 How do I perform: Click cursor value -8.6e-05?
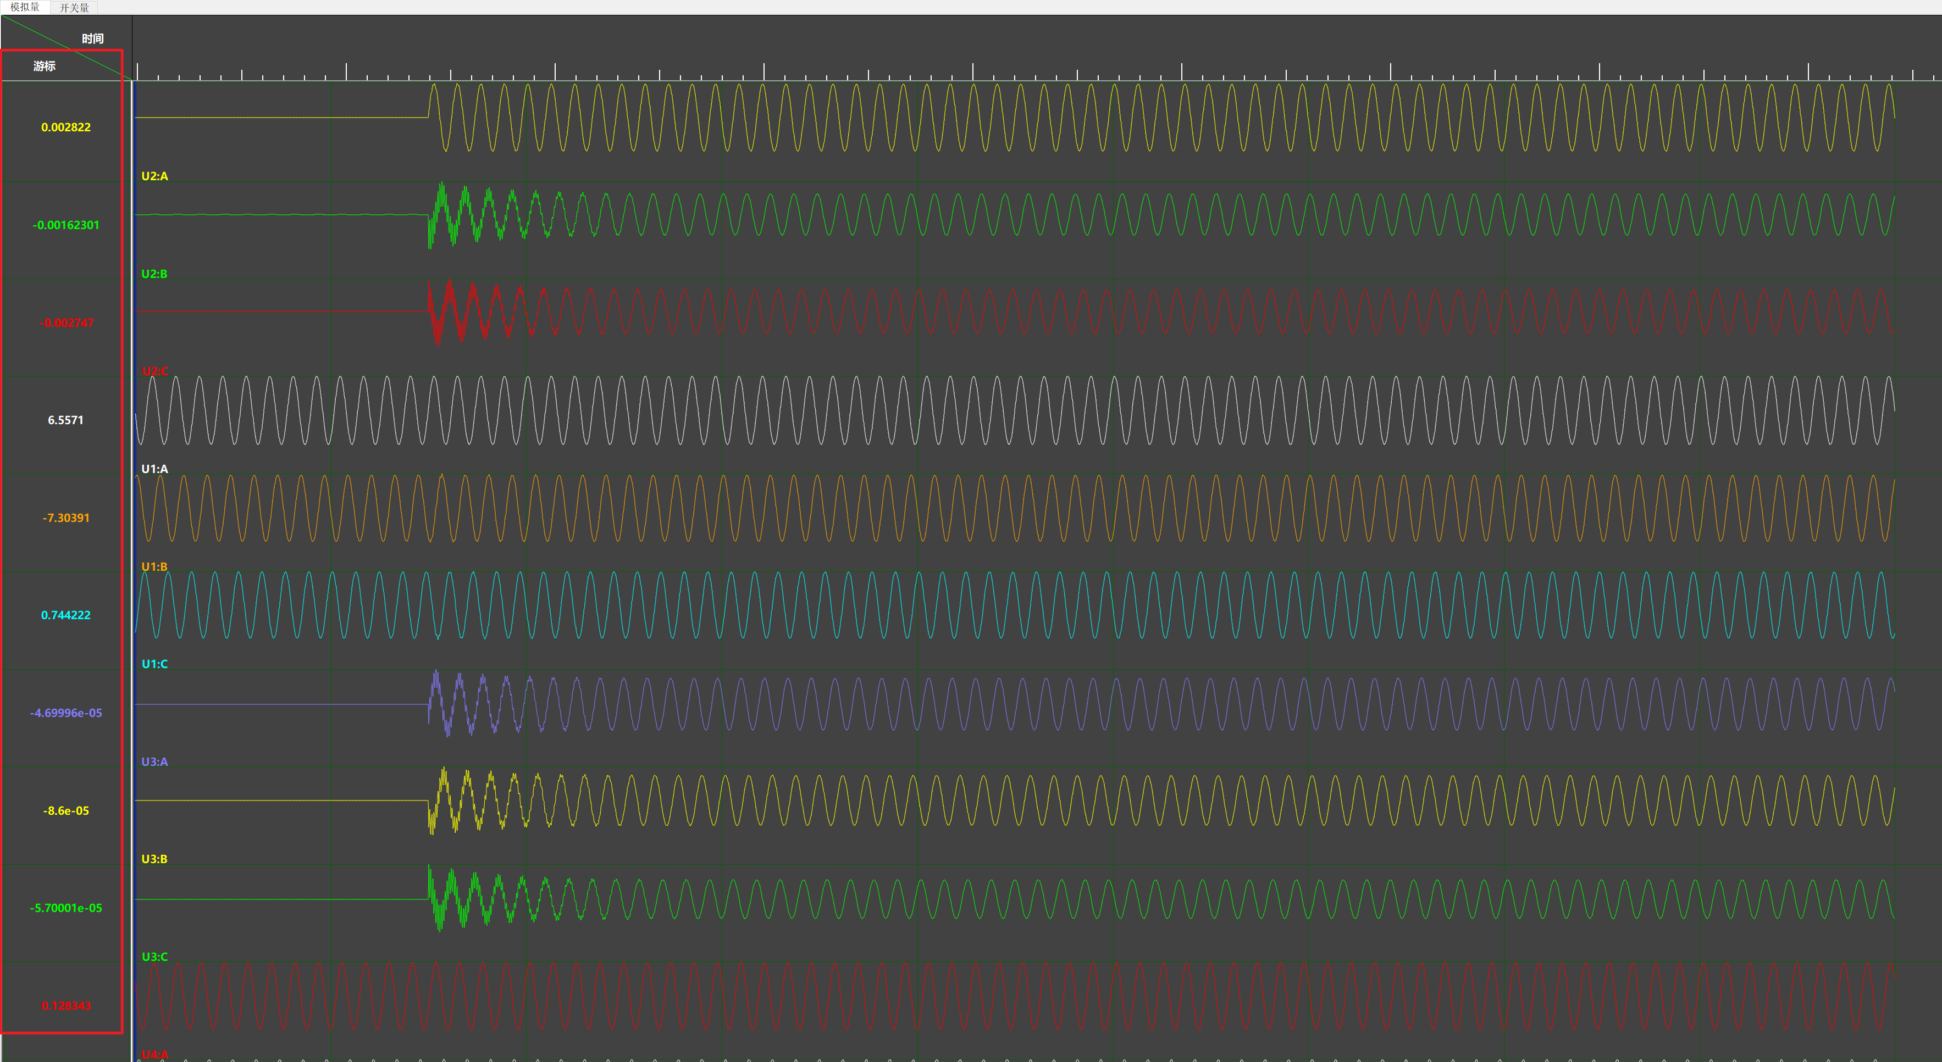(65, 811)
